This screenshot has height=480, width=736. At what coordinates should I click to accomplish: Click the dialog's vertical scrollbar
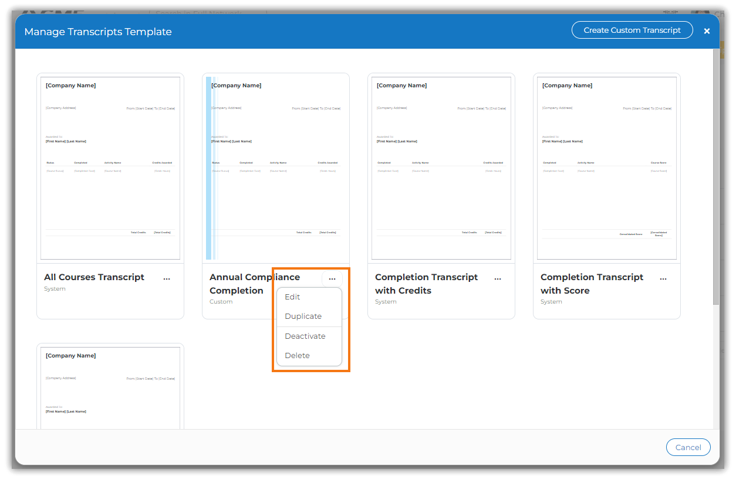(x=715, y=176)
